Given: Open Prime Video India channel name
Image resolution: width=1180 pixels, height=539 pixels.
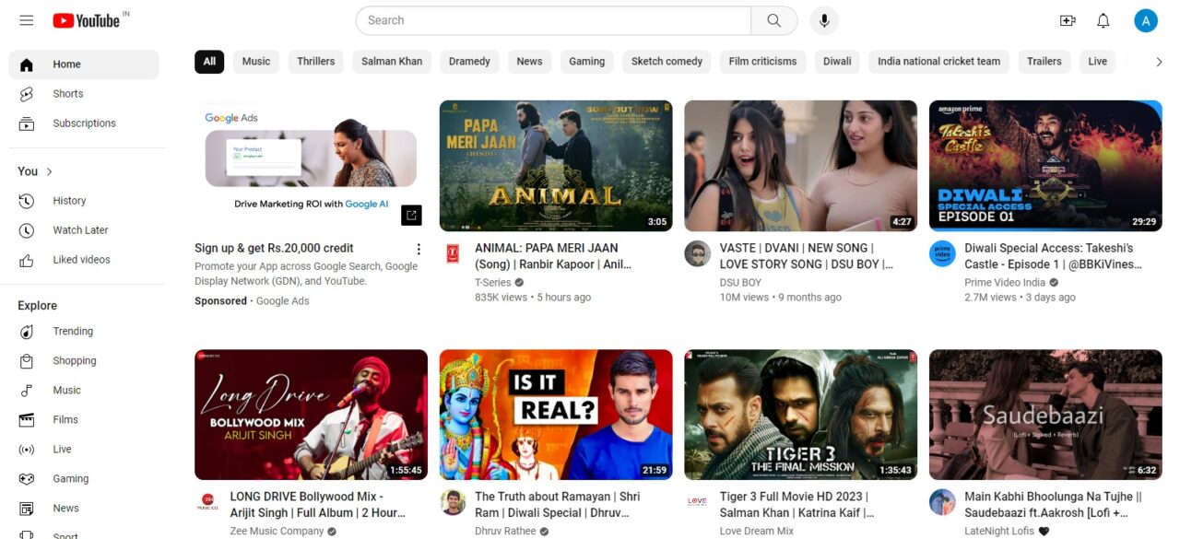Looking at the screenshot, I should coord(1005,283).
